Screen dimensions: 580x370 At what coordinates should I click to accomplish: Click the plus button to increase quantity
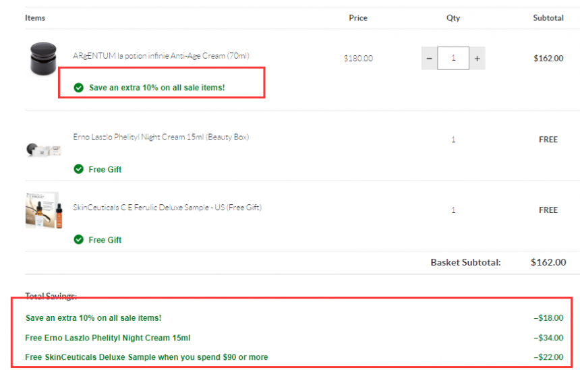click(477, 59)
